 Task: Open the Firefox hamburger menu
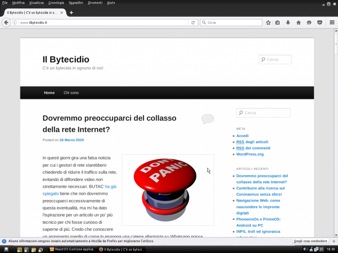pyautogui.click(x=332, y=23)
